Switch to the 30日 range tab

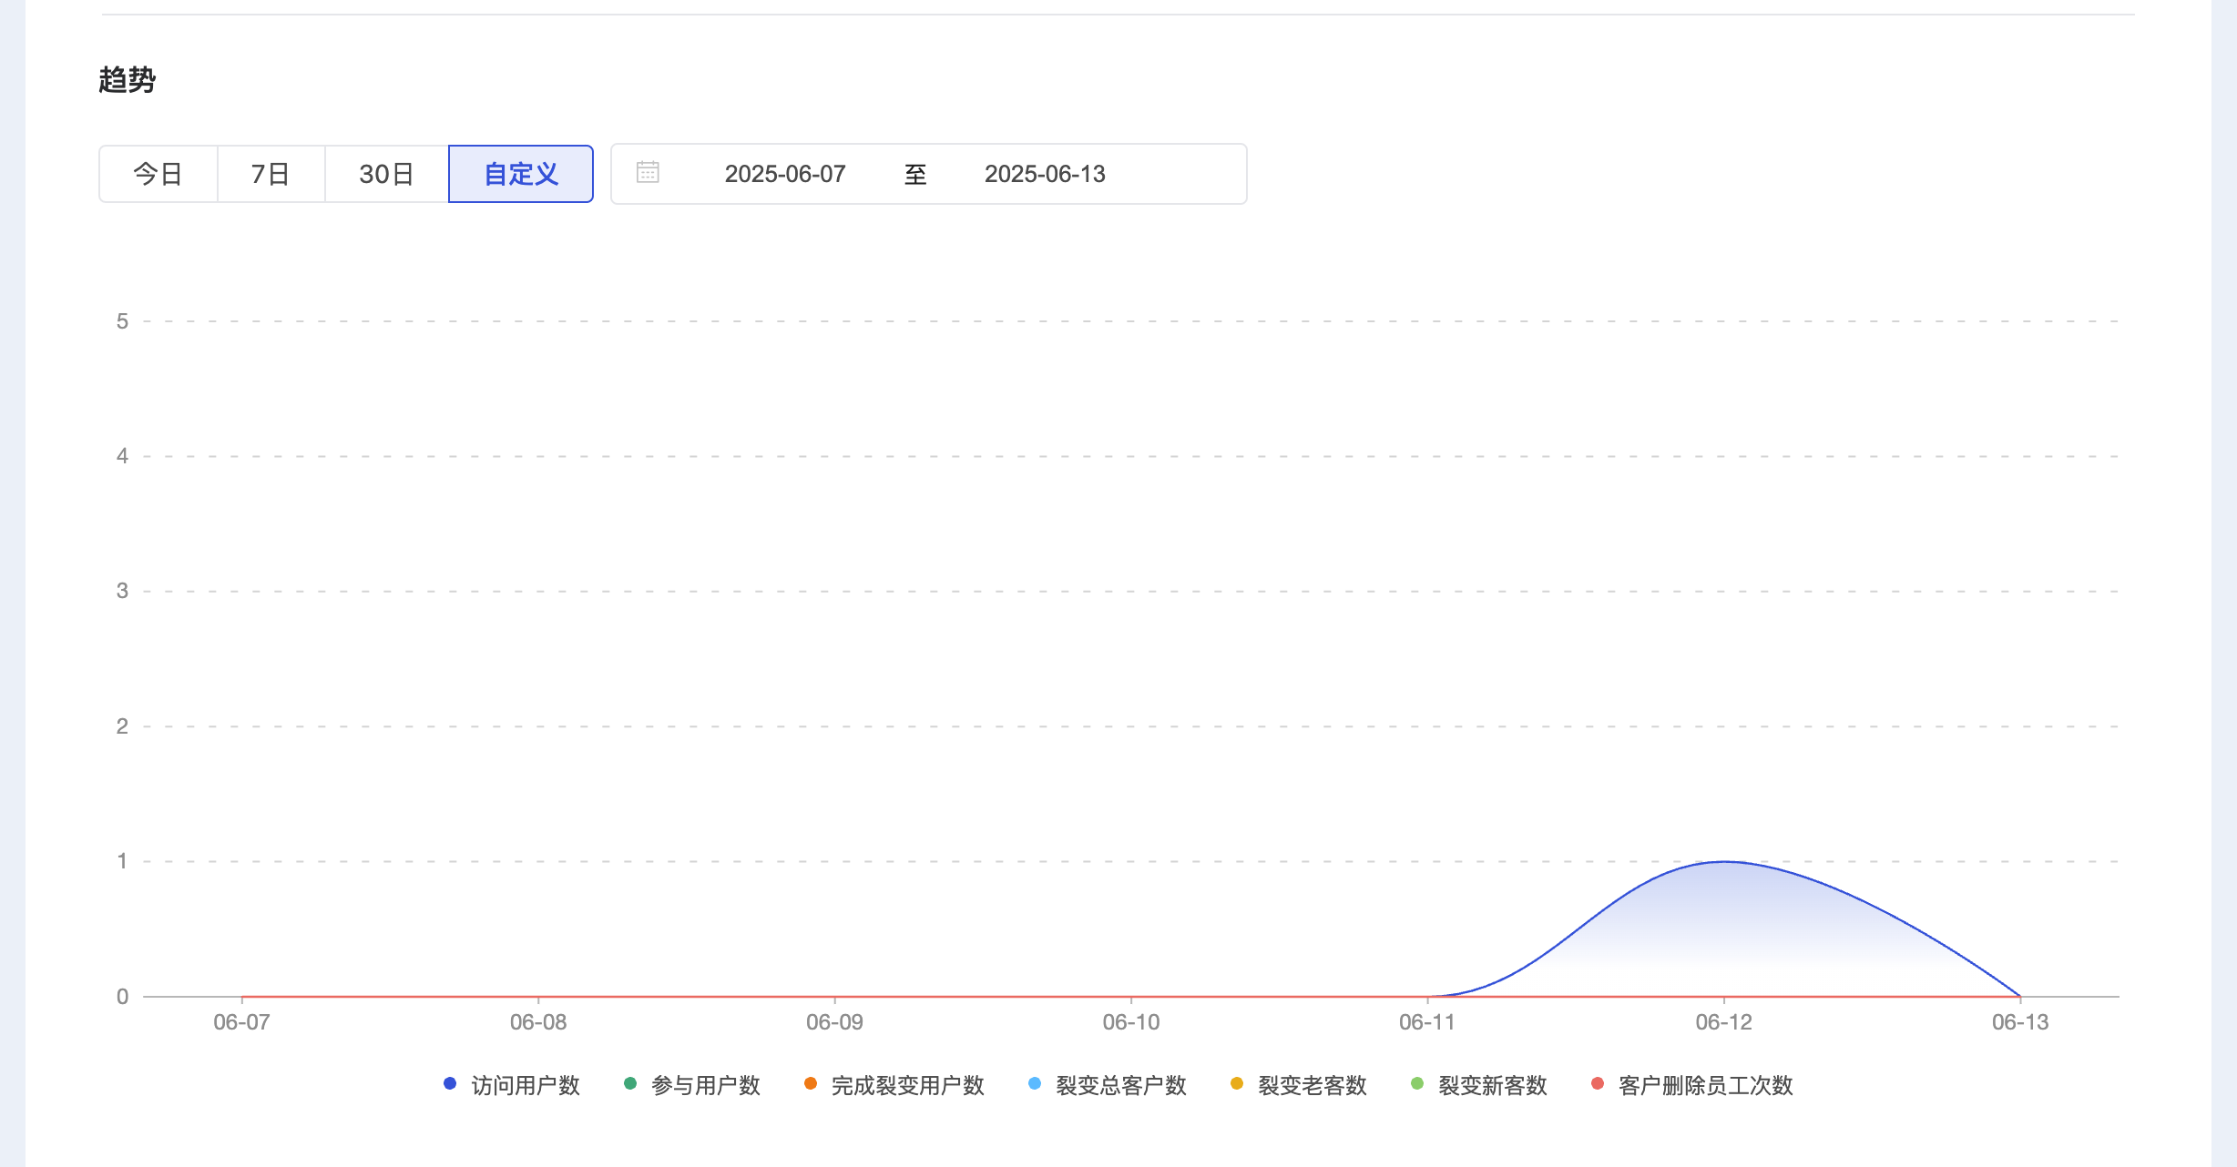387,174
